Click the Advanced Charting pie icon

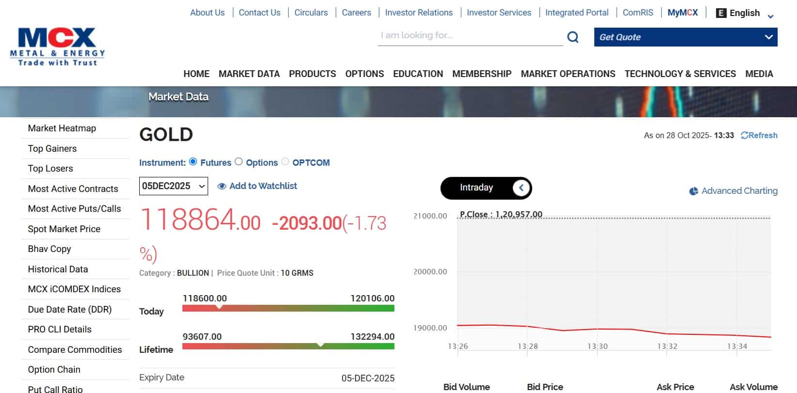tap(694, 191)
